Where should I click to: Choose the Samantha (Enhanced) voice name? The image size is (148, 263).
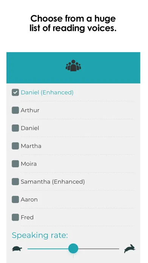click(x=52, y=182)
